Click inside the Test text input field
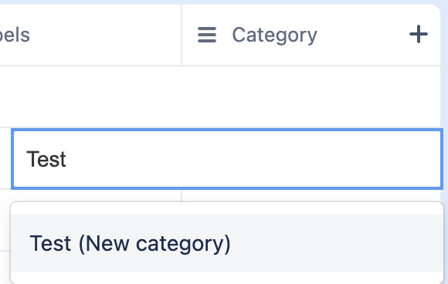Screen dimensions: 448x284 (227, 159)
